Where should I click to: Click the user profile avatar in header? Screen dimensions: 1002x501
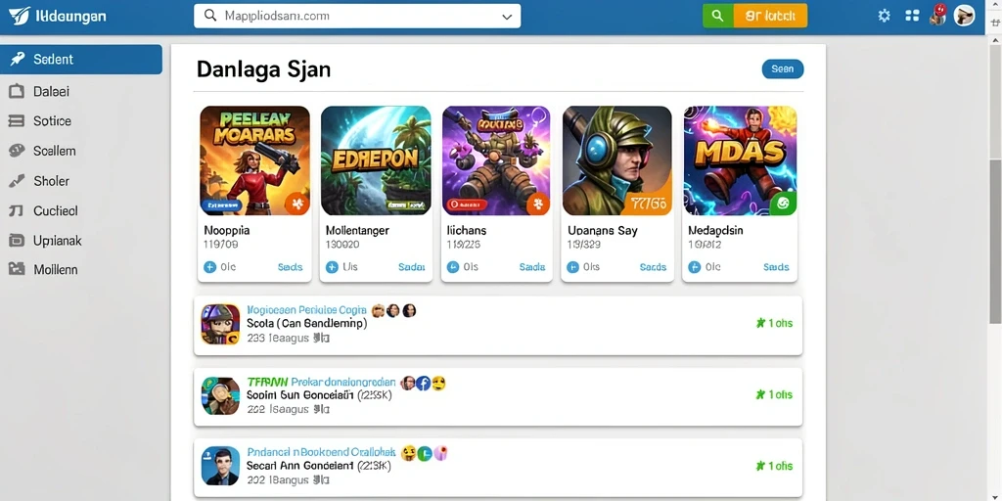pos(964,16)
